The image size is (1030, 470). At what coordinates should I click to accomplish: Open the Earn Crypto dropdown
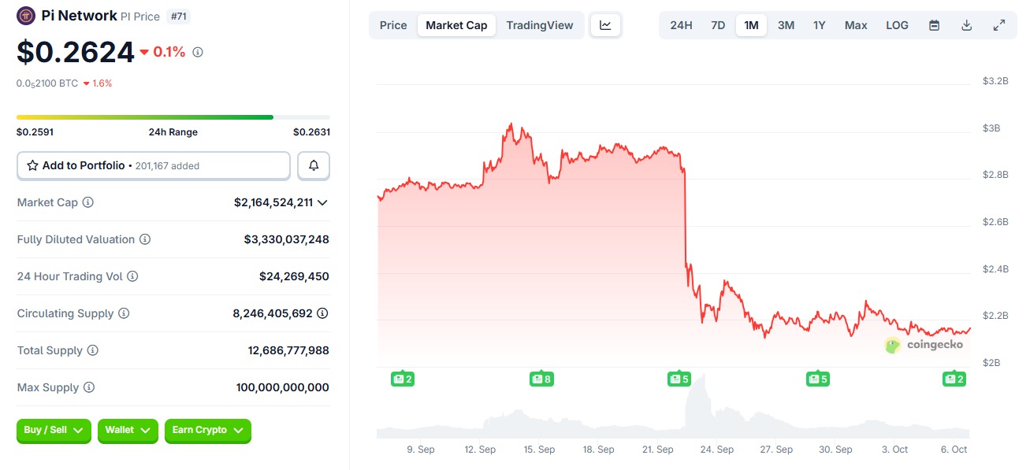click(207, 431)
